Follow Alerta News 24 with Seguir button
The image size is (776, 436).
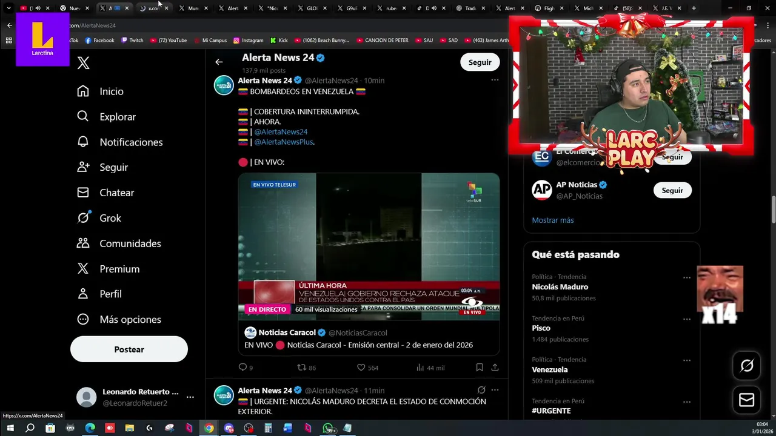480,62
